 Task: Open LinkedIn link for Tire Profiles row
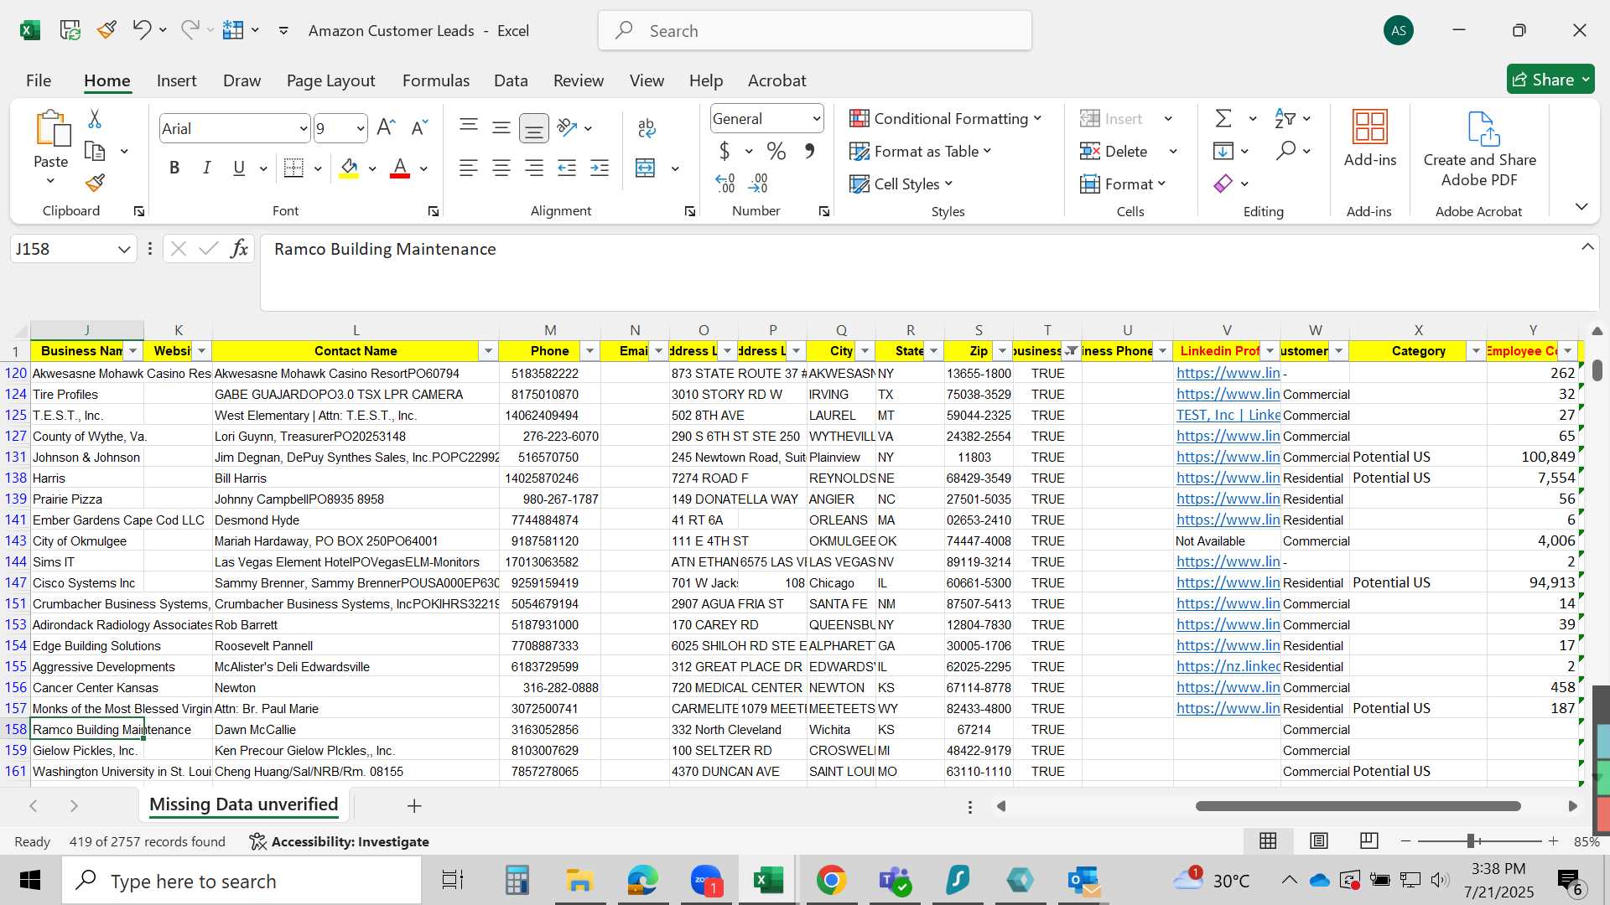1228,394
